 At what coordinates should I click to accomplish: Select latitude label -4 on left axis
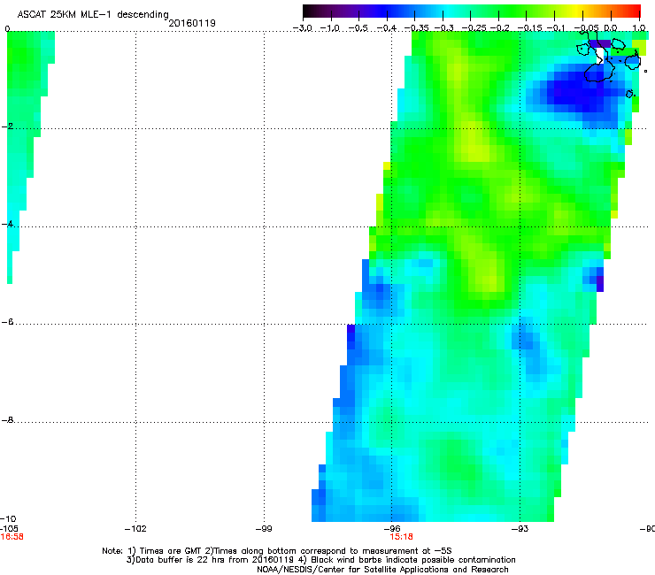tap(7, 224)
